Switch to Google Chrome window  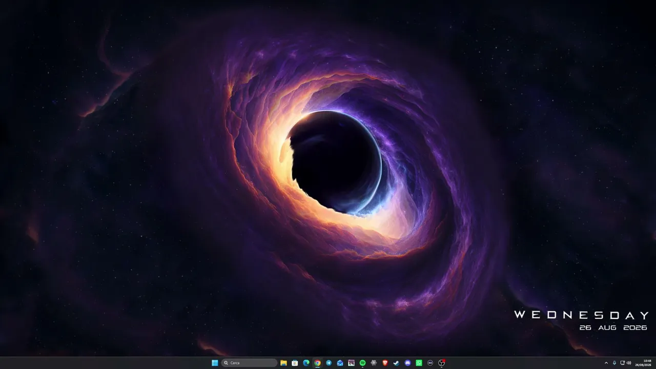pos(317,363)
